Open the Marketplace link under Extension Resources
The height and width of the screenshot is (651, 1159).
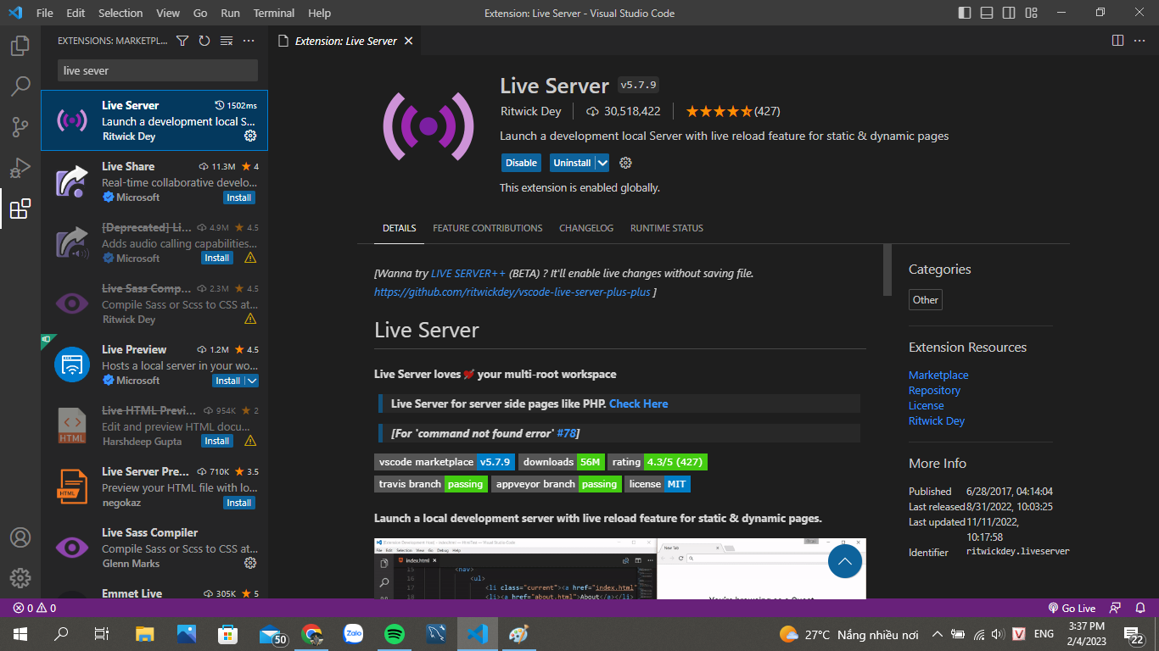tap(938, 375)
